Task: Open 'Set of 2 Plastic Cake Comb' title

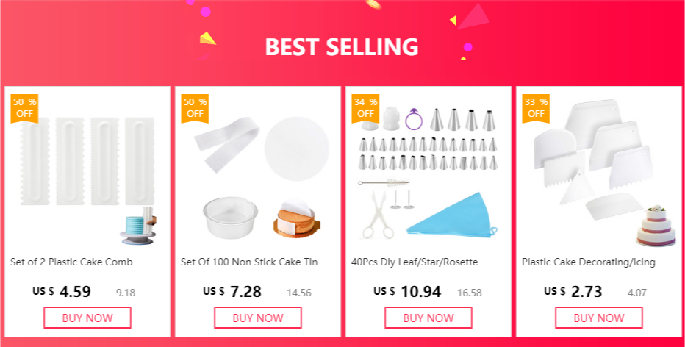Action: point(71,262)
